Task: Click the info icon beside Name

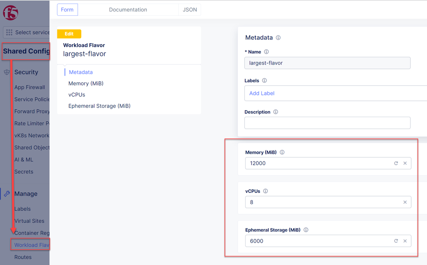Action: (x=267, y=52)
